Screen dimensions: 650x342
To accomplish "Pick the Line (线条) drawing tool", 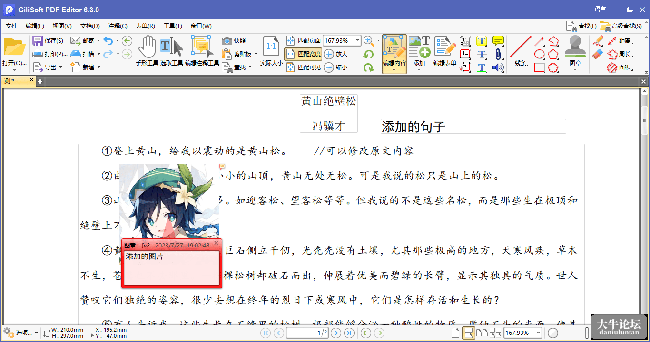I will [x=521, y=51].
